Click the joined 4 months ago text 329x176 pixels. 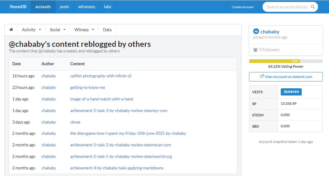[x=270, y=37]
